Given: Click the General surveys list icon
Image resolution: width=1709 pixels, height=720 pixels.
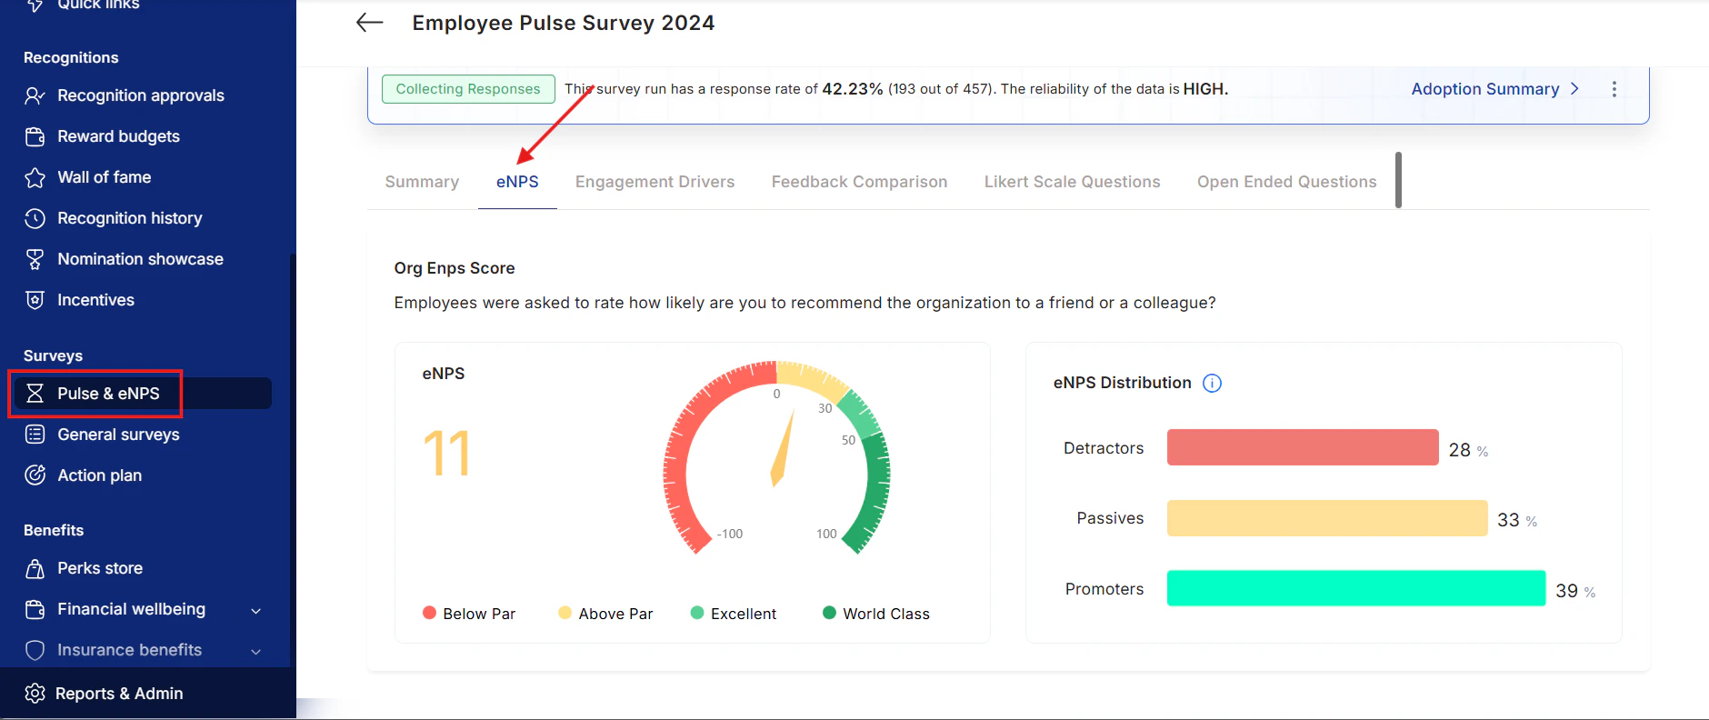Looking at the screenshot, I should 35,435.
